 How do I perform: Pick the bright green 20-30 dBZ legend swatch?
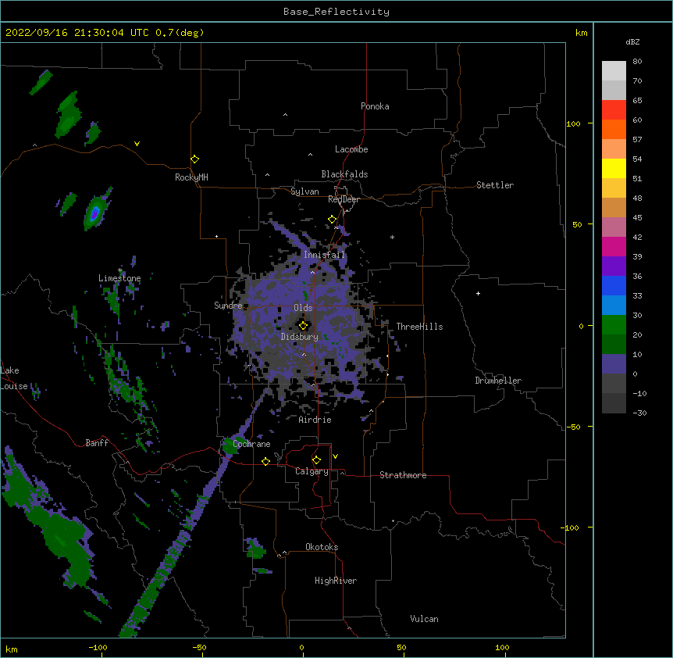[x=614, y=325]
